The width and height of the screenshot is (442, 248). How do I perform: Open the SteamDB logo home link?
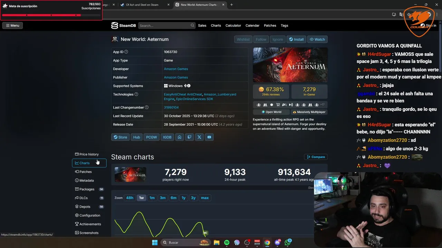123,25
